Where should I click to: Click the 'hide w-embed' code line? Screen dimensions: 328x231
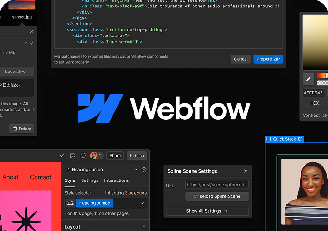(109, 42)
